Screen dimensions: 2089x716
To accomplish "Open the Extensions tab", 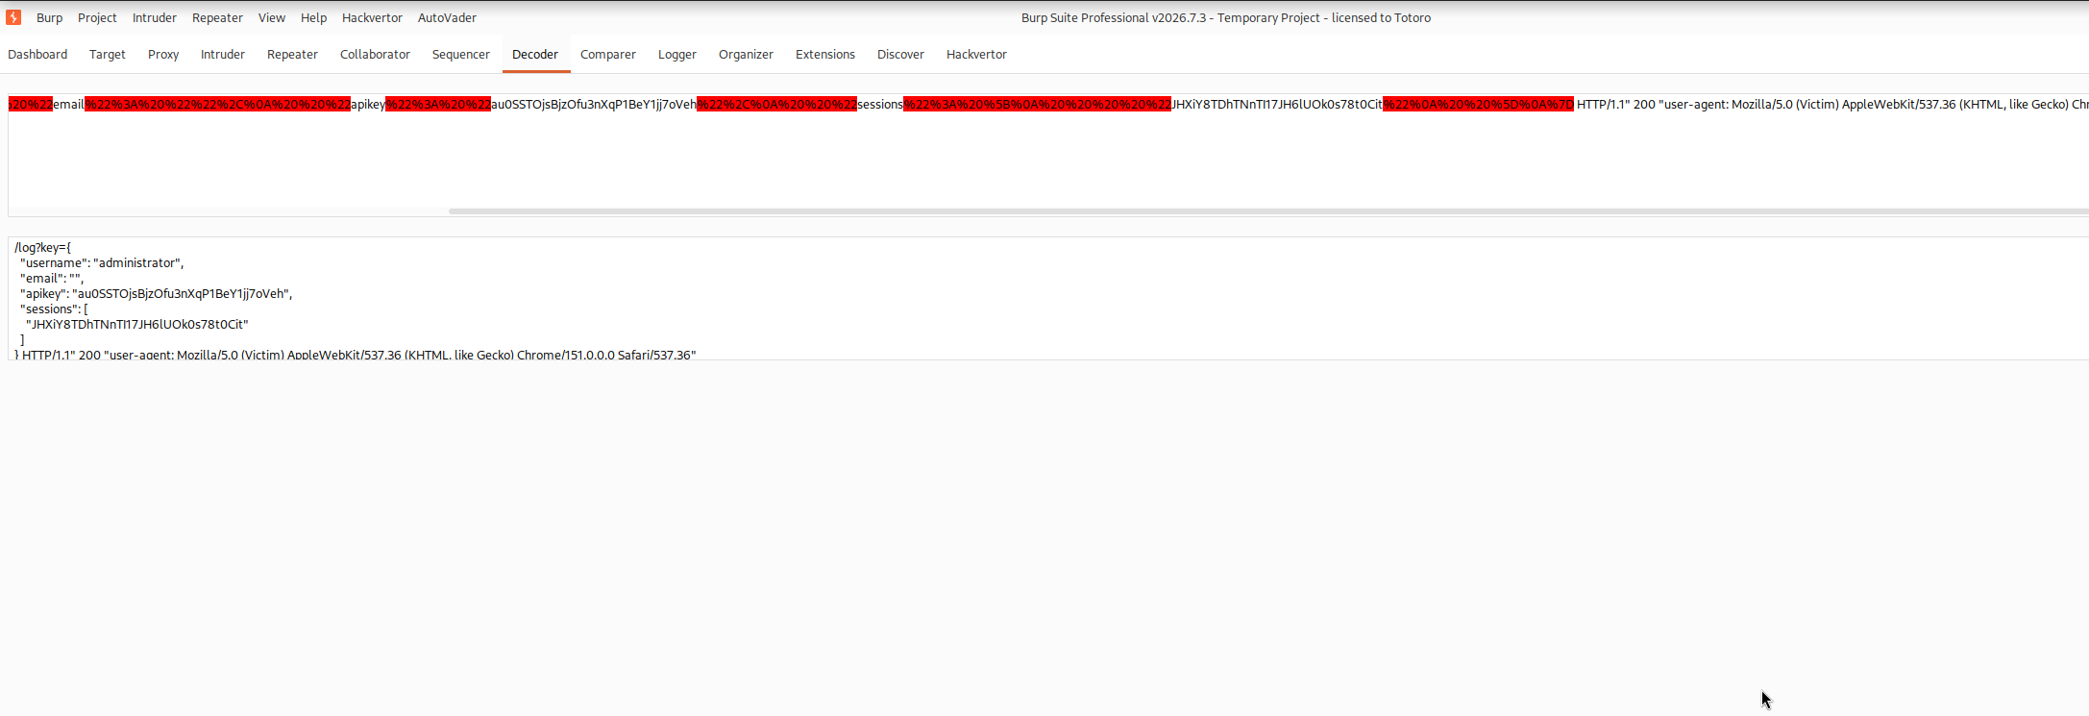I will click(x=825, y=54).
